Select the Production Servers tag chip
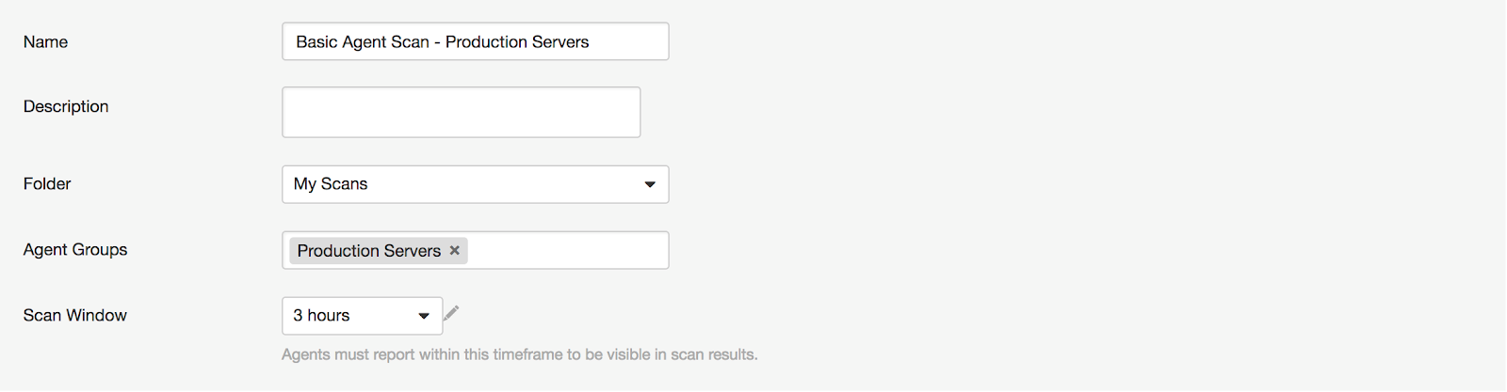This screenshot has width=1507, height=392. pos(368,251)
